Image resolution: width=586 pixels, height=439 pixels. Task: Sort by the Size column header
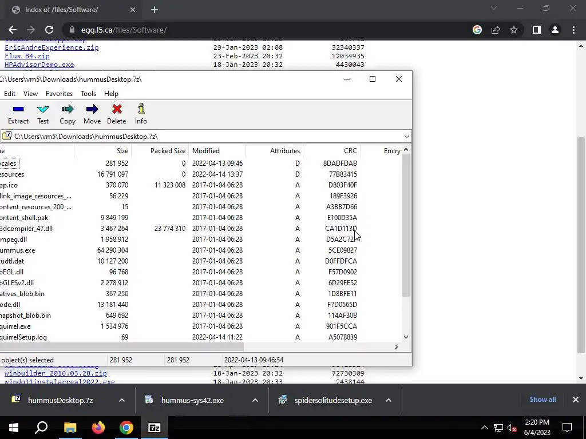103,151
